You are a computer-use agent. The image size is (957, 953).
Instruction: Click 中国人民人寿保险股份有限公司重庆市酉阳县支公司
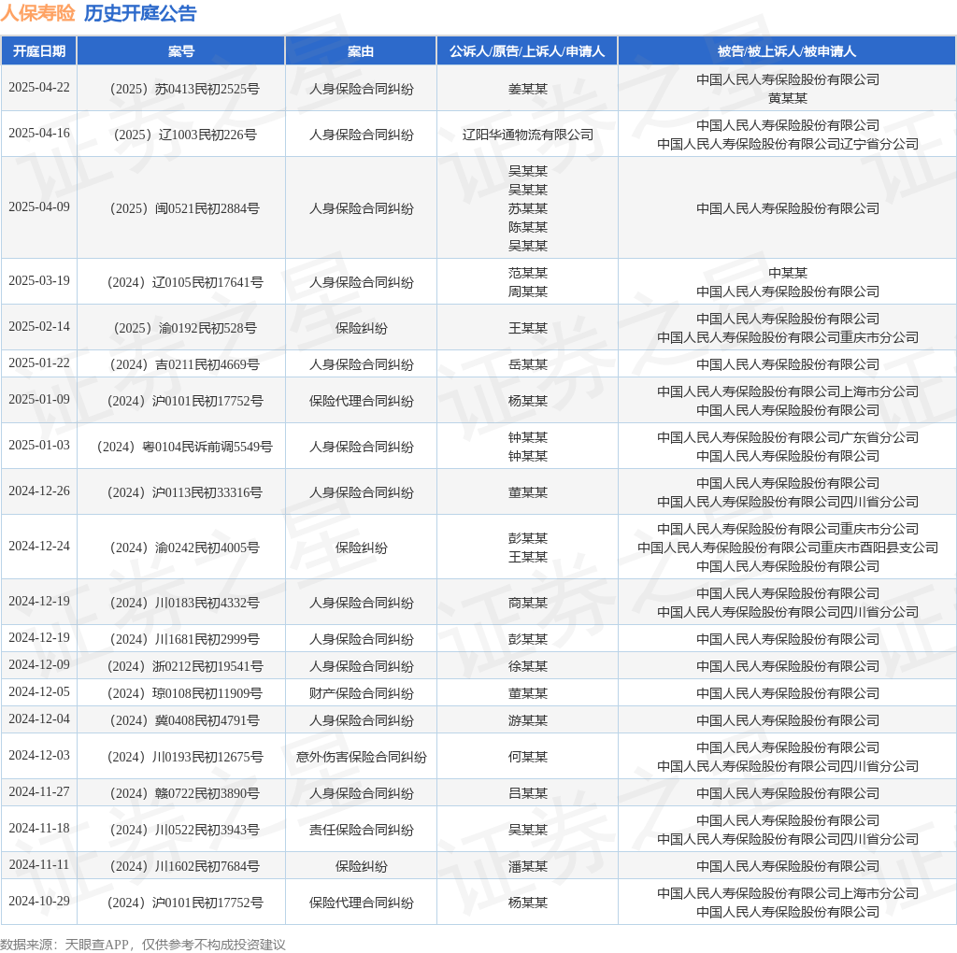click(x=788, y=548)
